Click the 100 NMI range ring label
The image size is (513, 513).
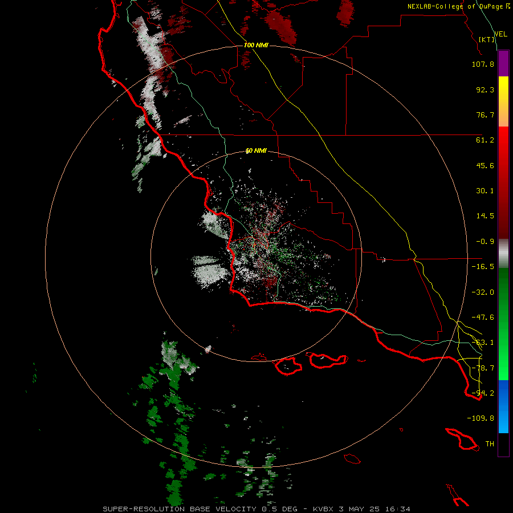click(256, 45)
